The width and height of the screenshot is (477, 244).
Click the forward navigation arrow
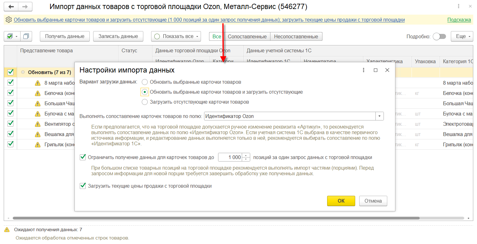pos(25,7)
